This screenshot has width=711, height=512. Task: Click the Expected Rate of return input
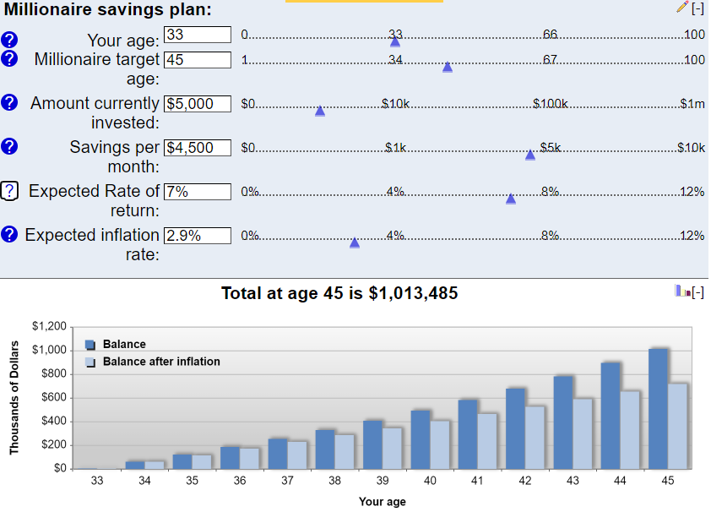pyautogui.click(x=198, y=192)
